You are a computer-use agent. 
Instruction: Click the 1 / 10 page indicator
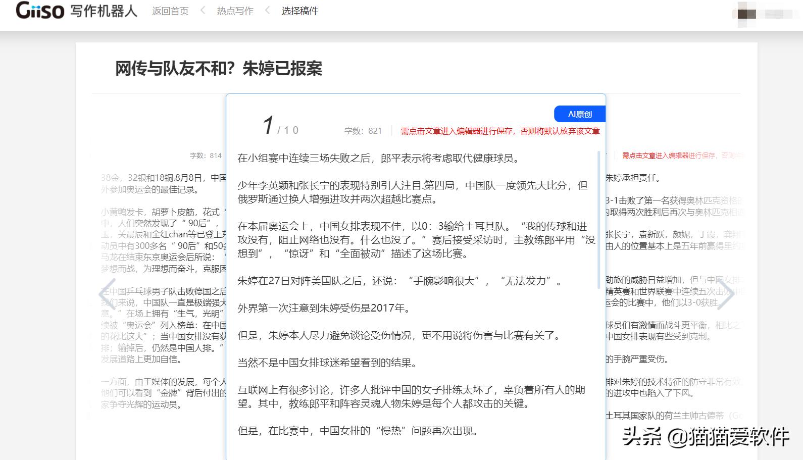point(281,126)
